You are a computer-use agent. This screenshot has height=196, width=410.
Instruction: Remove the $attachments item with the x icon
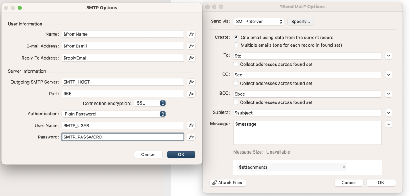pyautogui.click(x=344, y=167)
